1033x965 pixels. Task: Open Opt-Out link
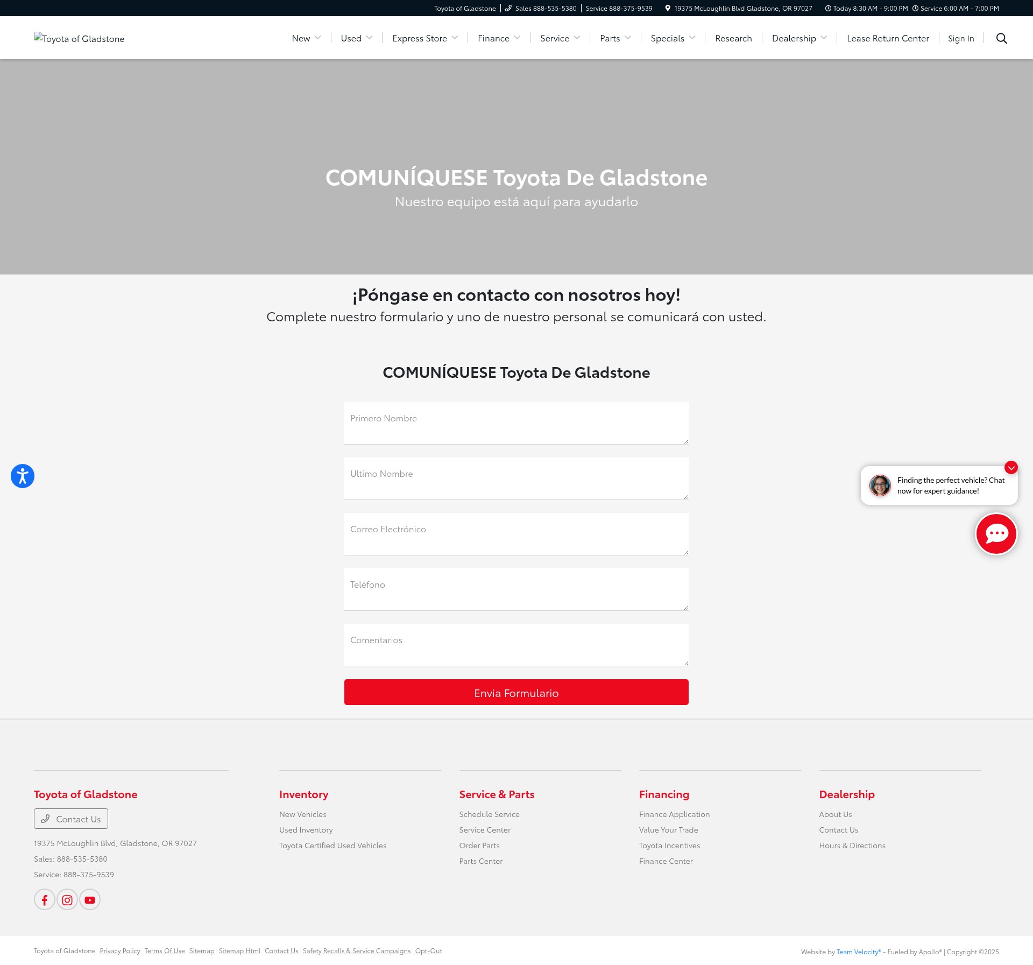pyautogui.click(x=429, y=951)
